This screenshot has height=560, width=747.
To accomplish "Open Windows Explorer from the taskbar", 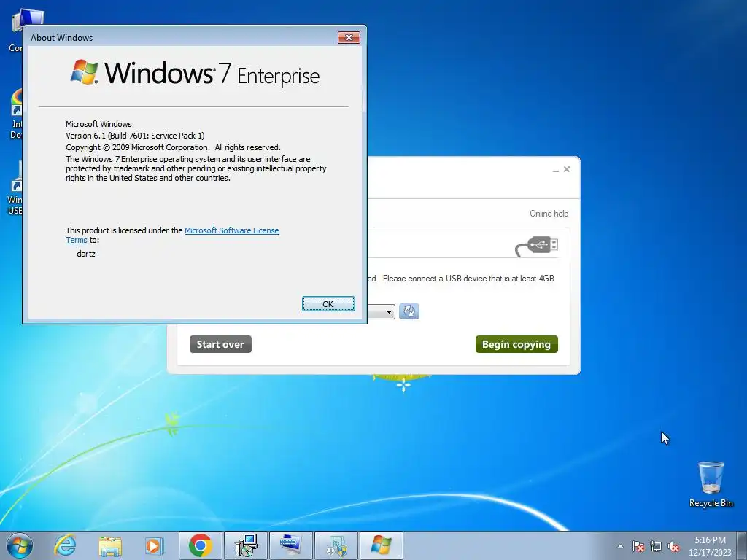I will coord(110,545).
